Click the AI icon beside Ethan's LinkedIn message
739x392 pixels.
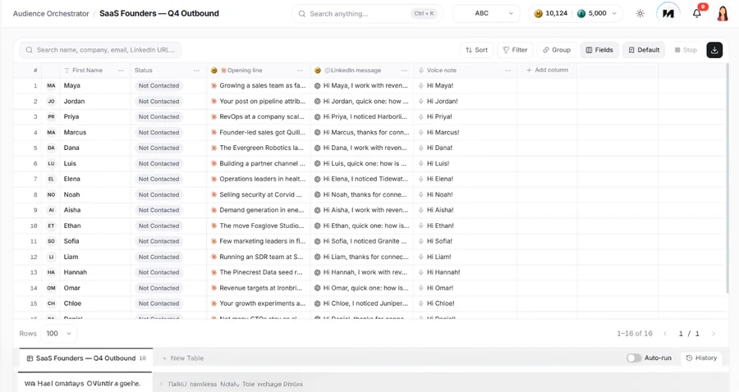click(x=318, y=226)
